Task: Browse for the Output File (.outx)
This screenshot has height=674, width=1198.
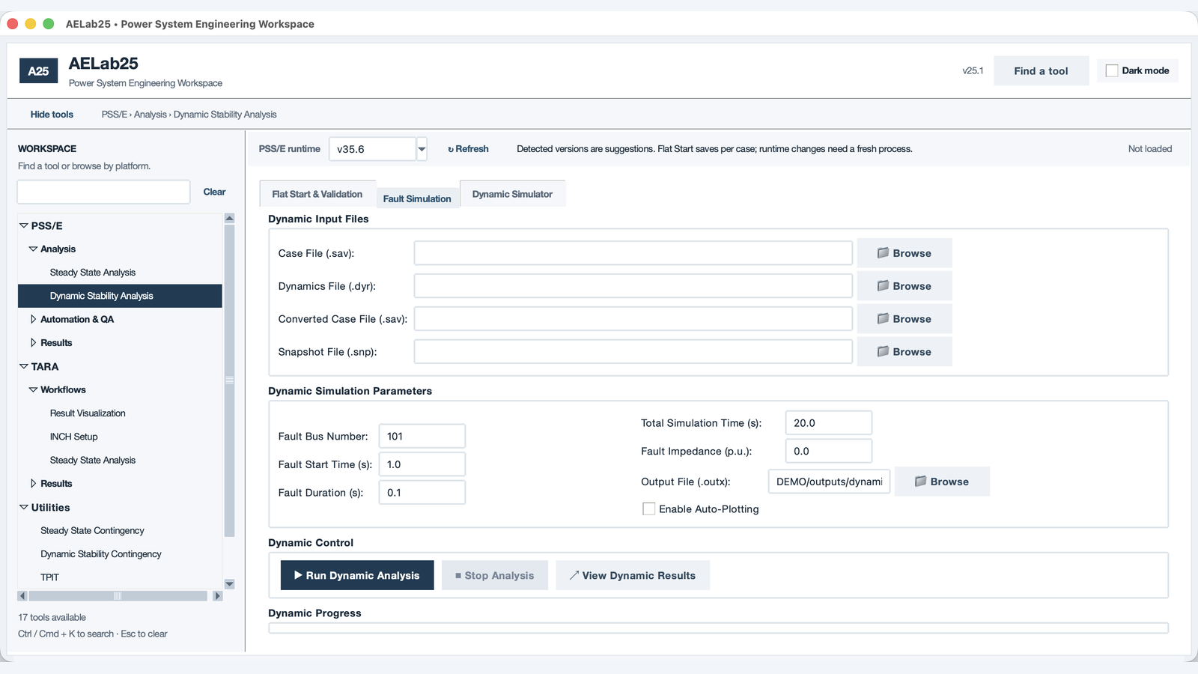Action: coord(942,482)
